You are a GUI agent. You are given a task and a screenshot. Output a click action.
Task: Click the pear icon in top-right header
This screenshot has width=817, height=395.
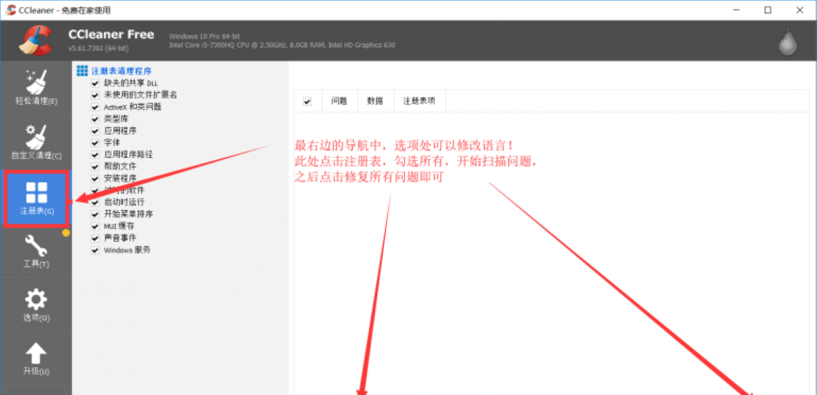click(788, 42)
